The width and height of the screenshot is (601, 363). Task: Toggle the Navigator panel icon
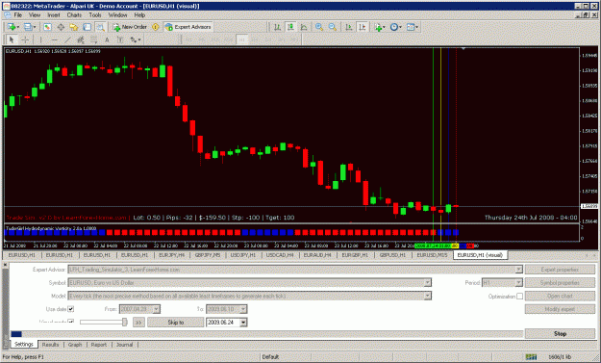[x=74, y=27]
